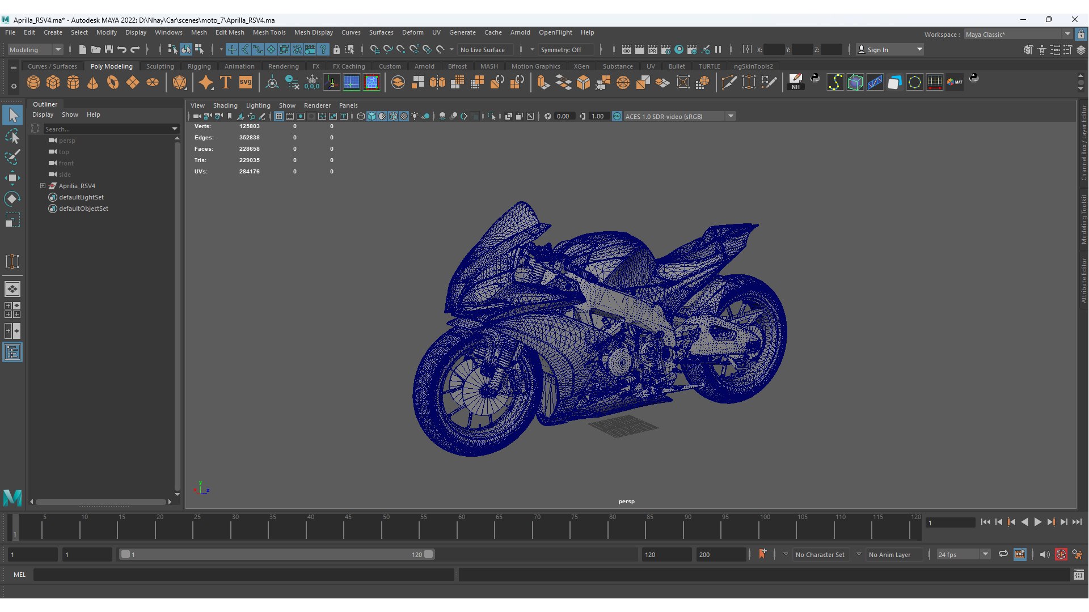1089x612 pixels.
Task: Click the IPR render icon
Action: (x=653, y=50)
